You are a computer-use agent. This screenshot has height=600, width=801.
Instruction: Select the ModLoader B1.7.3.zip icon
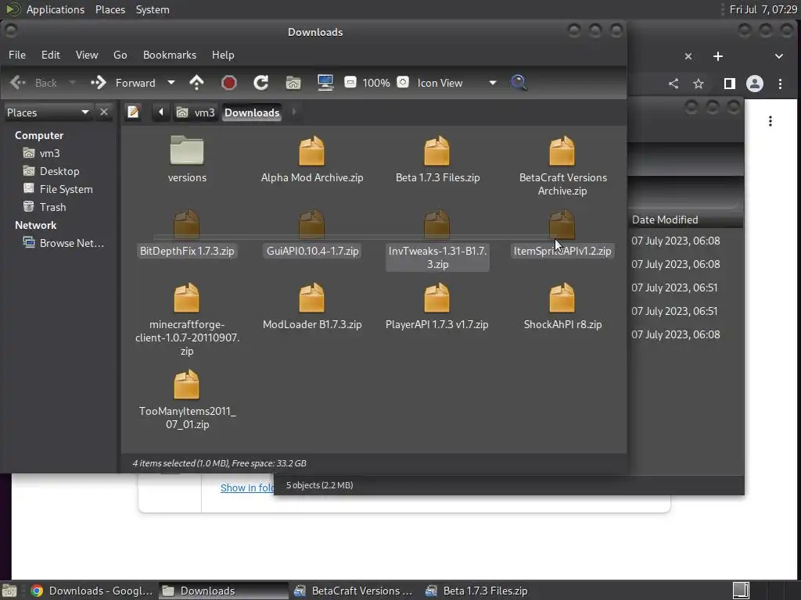[x=311, y=298]
